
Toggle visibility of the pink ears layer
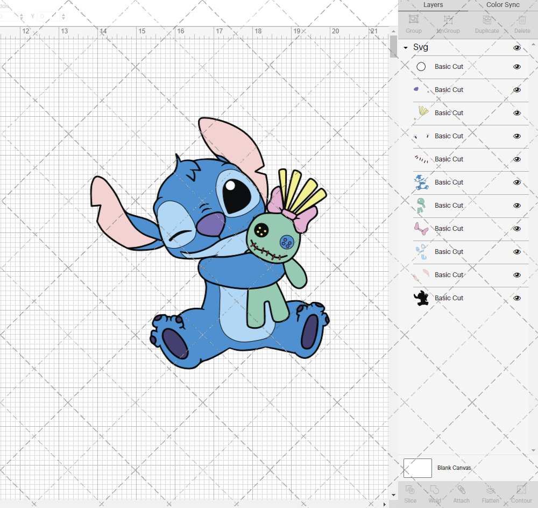[516, 275]
